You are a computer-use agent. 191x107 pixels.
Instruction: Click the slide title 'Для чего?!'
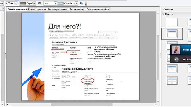65,26
